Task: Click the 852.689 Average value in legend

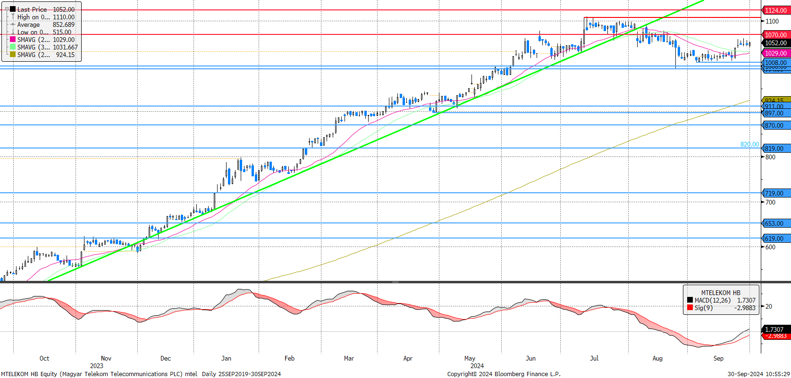Action: pos(64,25)
